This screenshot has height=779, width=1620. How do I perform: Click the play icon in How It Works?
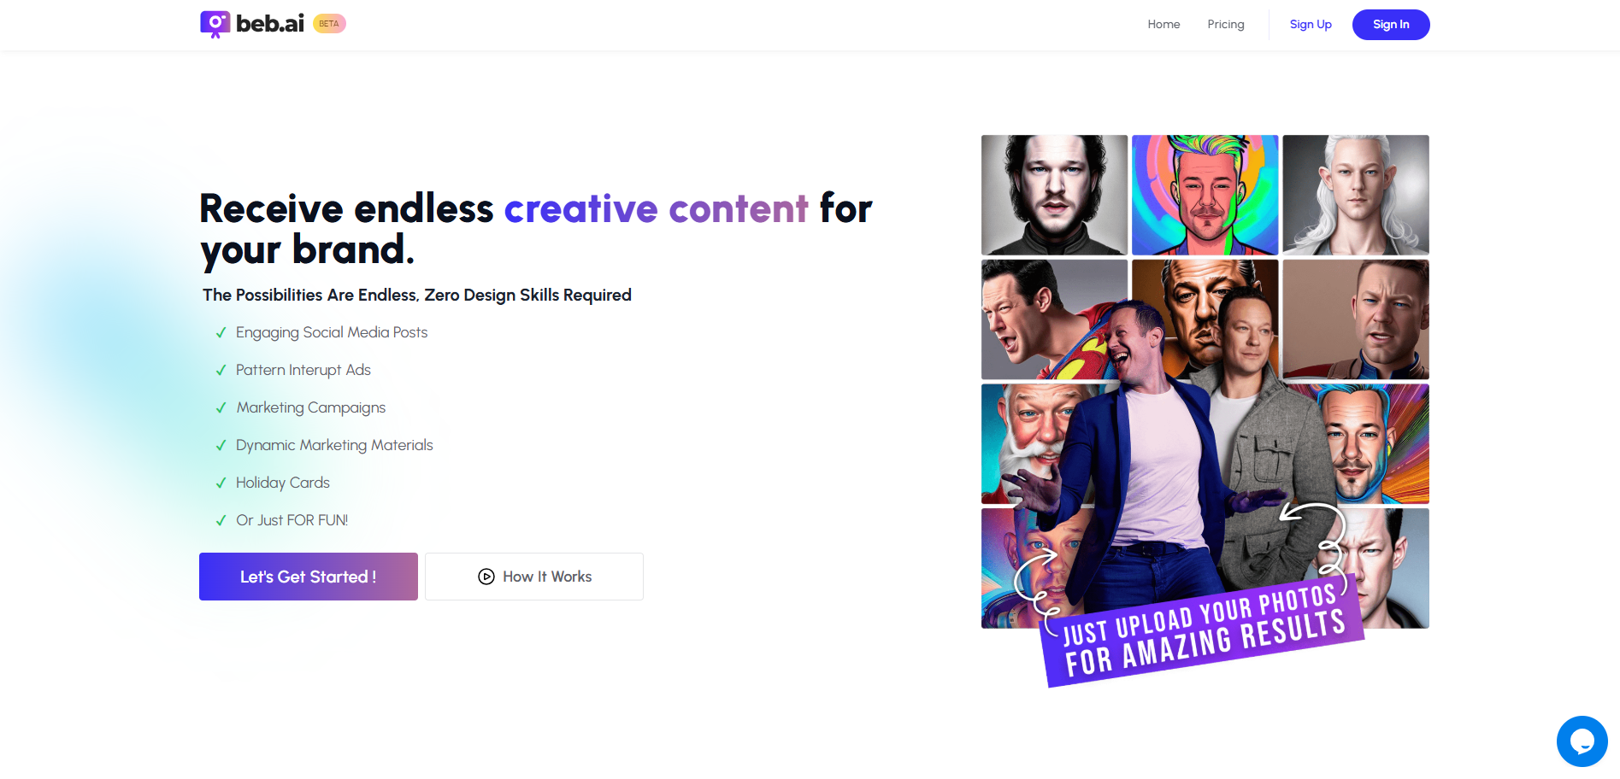tap(486, 577)
